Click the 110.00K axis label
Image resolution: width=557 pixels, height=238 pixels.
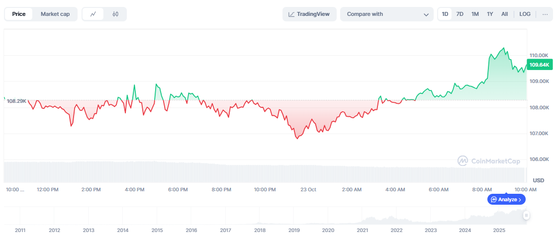pos(539,55)
